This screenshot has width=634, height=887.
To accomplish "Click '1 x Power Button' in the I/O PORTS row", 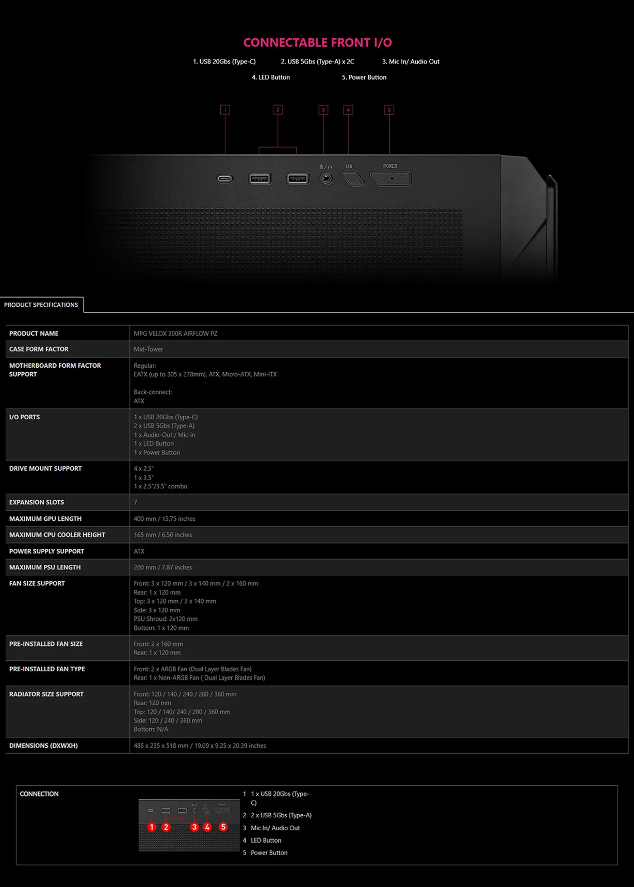I will click(x=157, y=453).
